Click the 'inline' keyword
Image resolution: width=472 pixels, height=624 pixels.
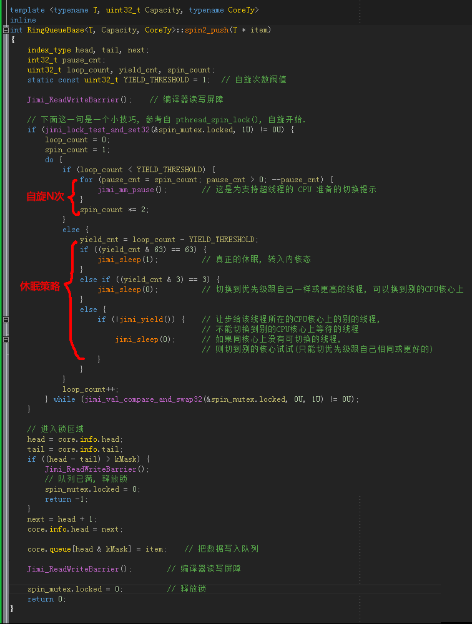coord(22,20)
